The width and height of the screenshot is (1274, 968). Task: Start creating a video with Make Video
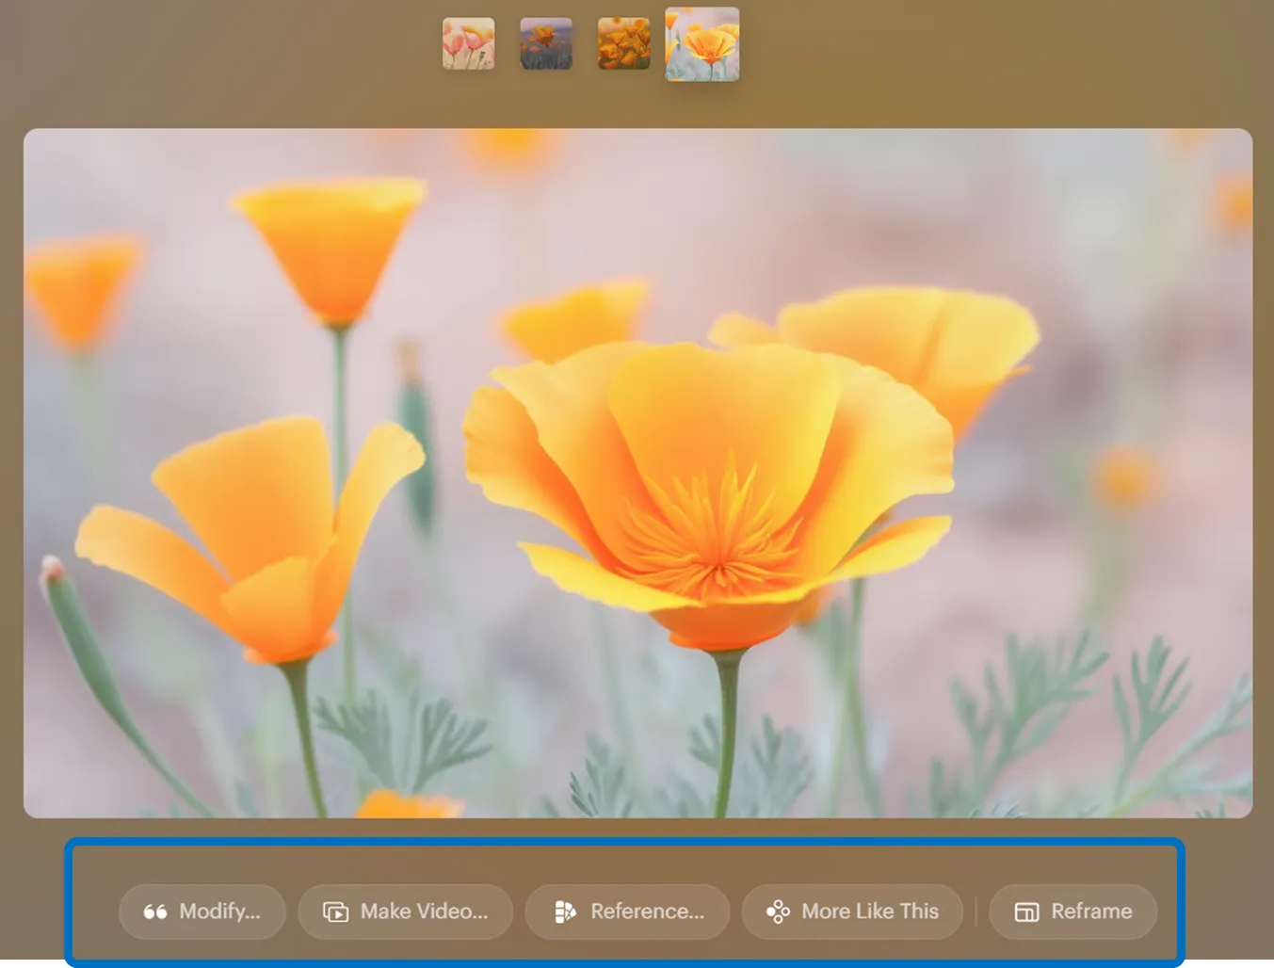pos(405,912)
